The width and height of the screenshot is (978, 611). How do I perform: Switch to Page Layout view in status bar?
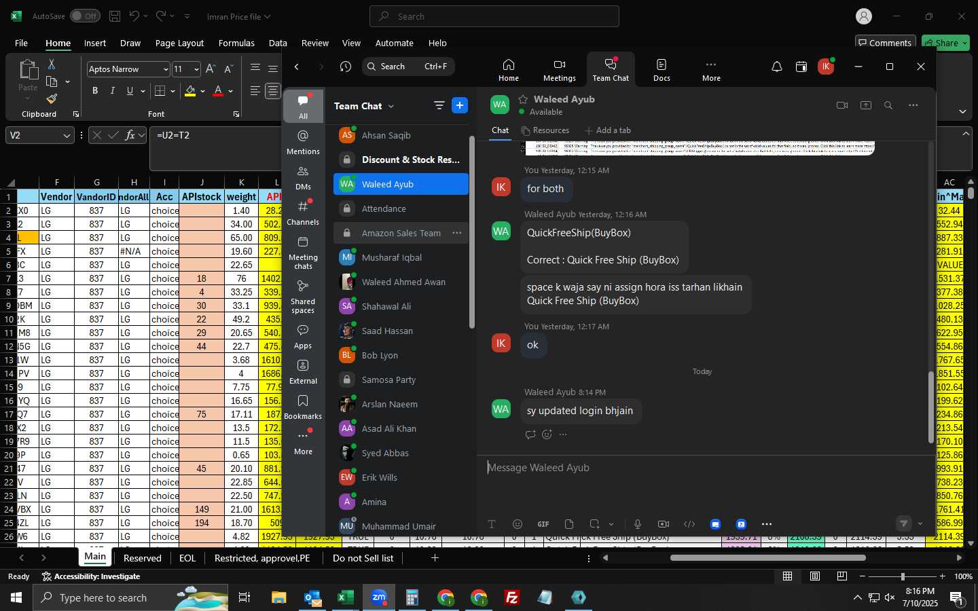click(815, 576)
